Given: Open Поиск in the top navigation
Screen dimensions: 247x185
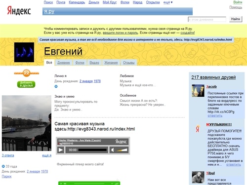Looking at the screenshot, I should 48,2.
